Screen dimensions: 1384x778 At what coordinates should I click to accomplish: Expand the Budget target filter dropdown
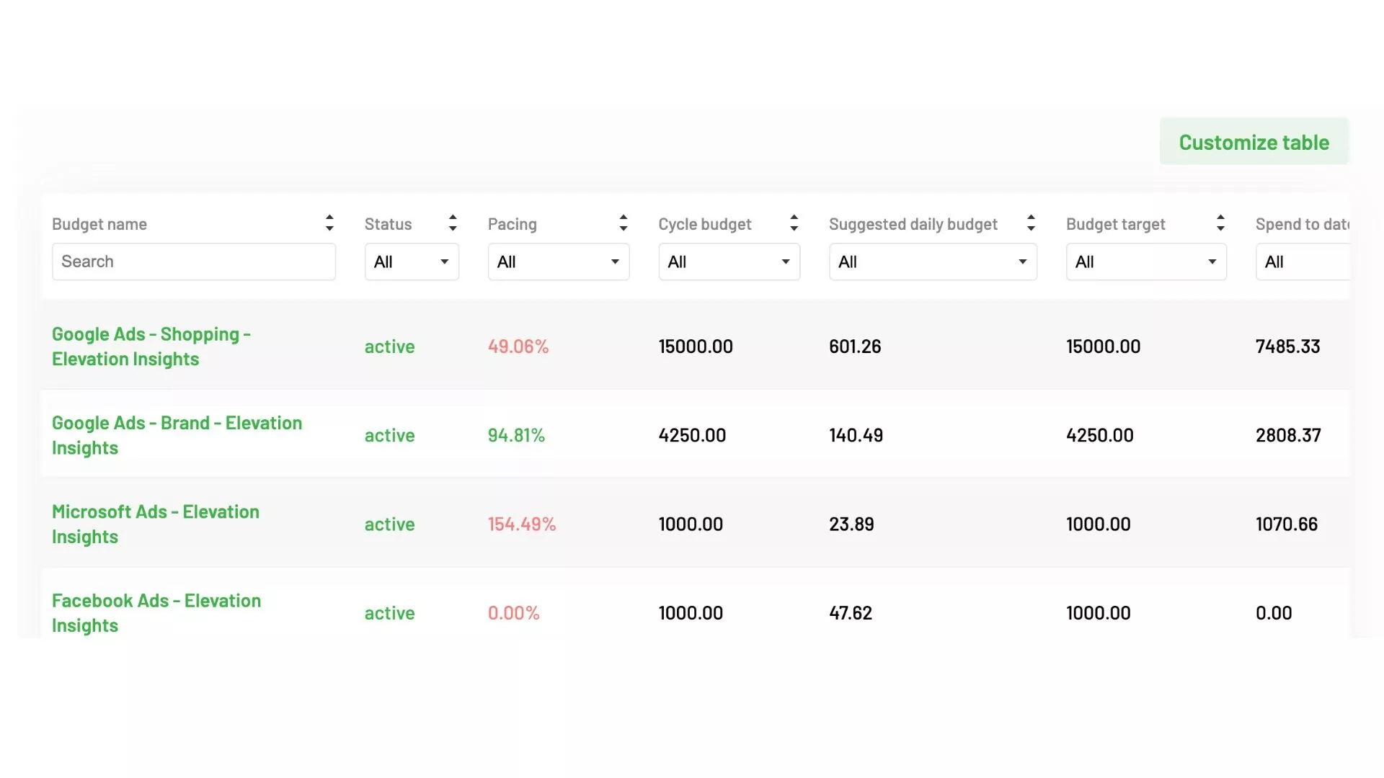click(1145, 262)
